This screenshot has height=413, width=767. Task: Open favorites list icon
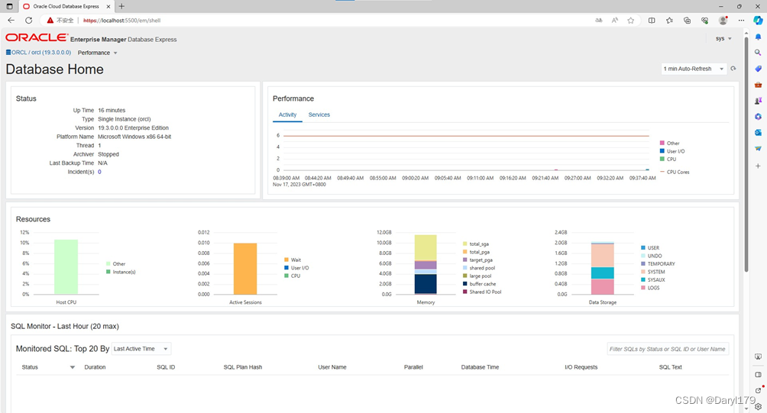click(x=670, y=21)
